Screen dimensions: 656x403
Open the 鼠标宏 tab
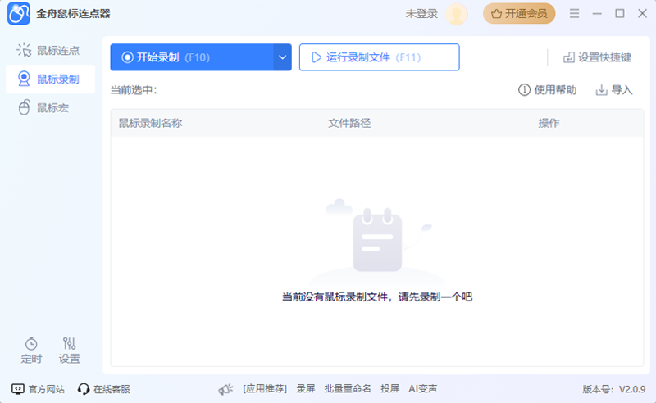(50, 108)
